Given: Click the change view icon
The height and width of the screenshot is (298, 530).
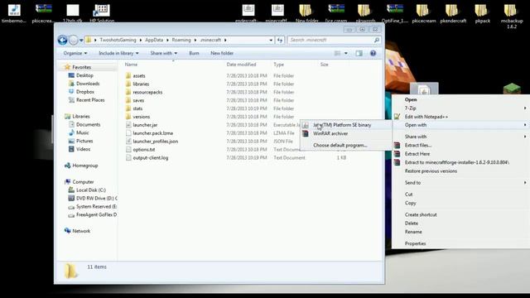Looking at the screenshot, I should pyautogui.click(x=337, y=53).
